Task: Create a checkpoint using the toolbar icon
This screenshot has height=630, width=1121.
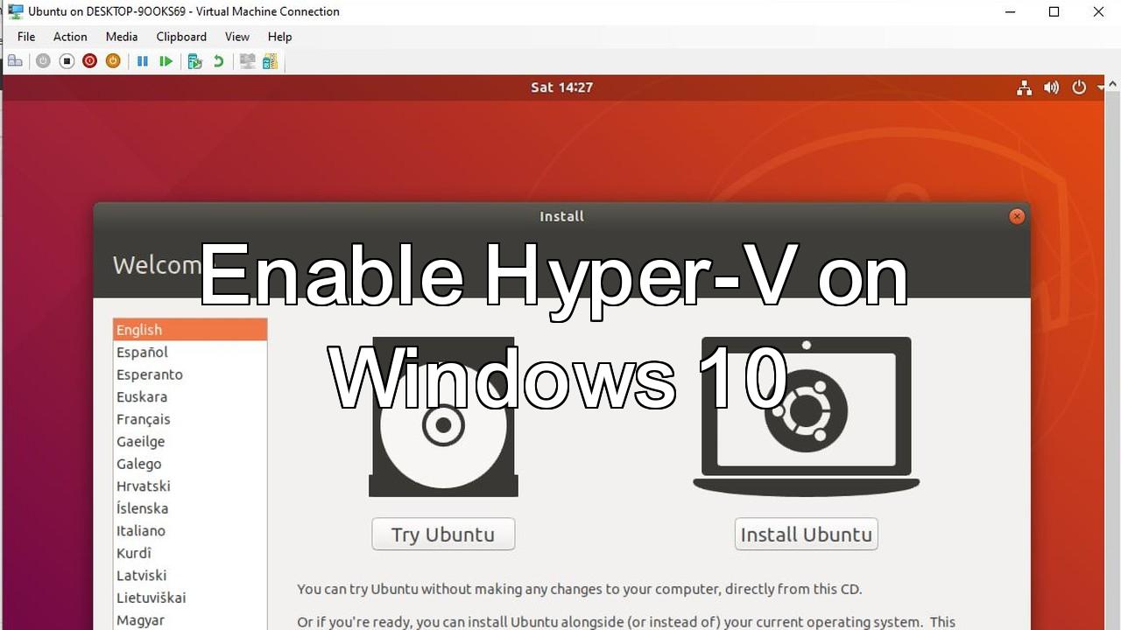Action: [x=195, y=61]
